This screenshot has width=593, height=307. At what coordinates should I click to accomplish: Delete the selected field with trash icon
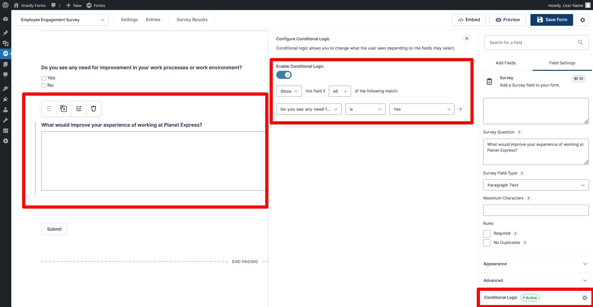(x=93, y=109)
